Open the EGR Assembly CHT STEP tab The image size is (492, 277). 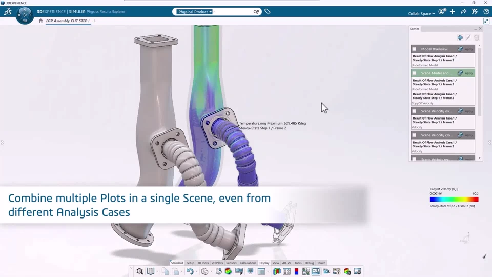point(68,21)
